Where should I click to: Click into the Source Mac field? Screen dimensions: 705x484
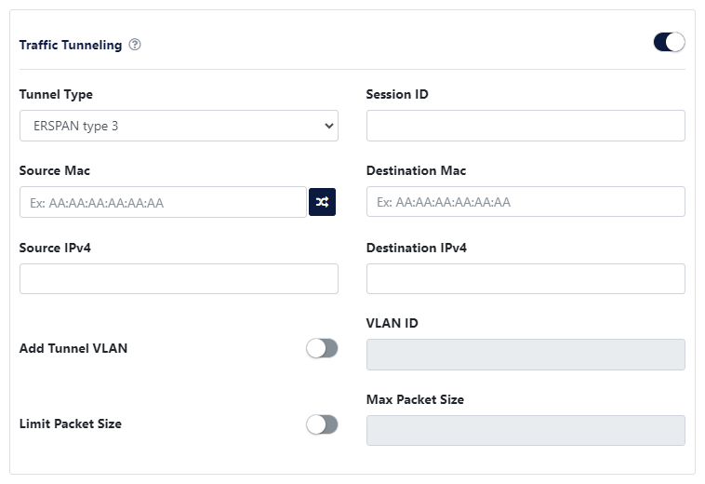coord(163,202)
